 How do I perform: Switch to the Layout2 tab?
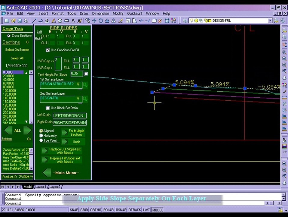pos(55,187)
